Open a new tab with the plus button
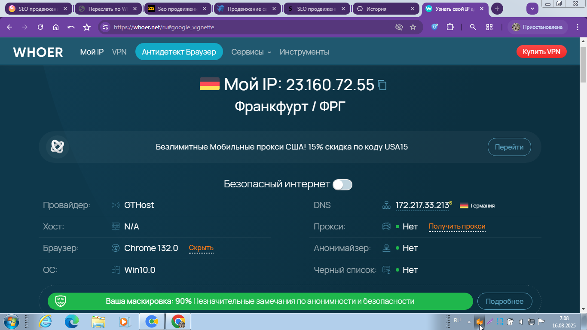This screenshot has height=330, width=587. (x=497, y=9)
